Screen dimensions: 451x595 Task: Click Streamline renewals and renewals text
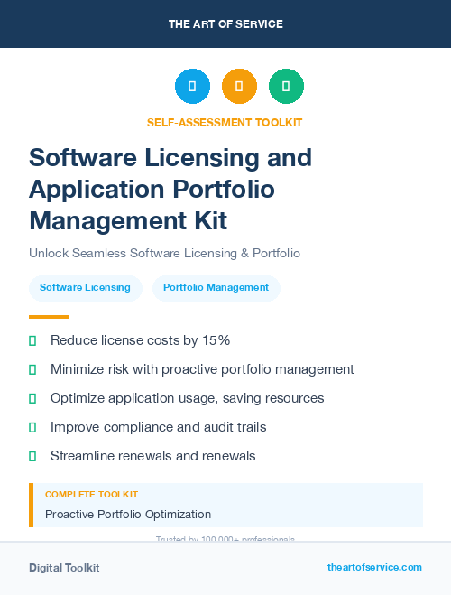(x=153, y=456)
